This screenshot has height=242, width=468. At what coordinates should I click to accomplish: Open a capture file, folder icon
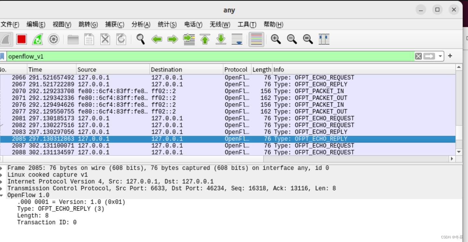[73, 40]
